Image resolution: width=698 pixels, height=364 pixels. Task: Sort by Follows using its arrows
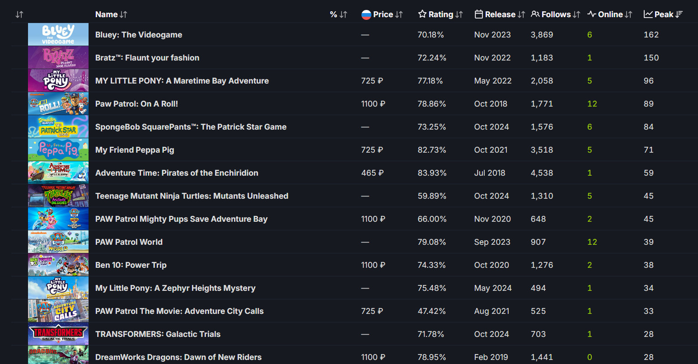576,14
